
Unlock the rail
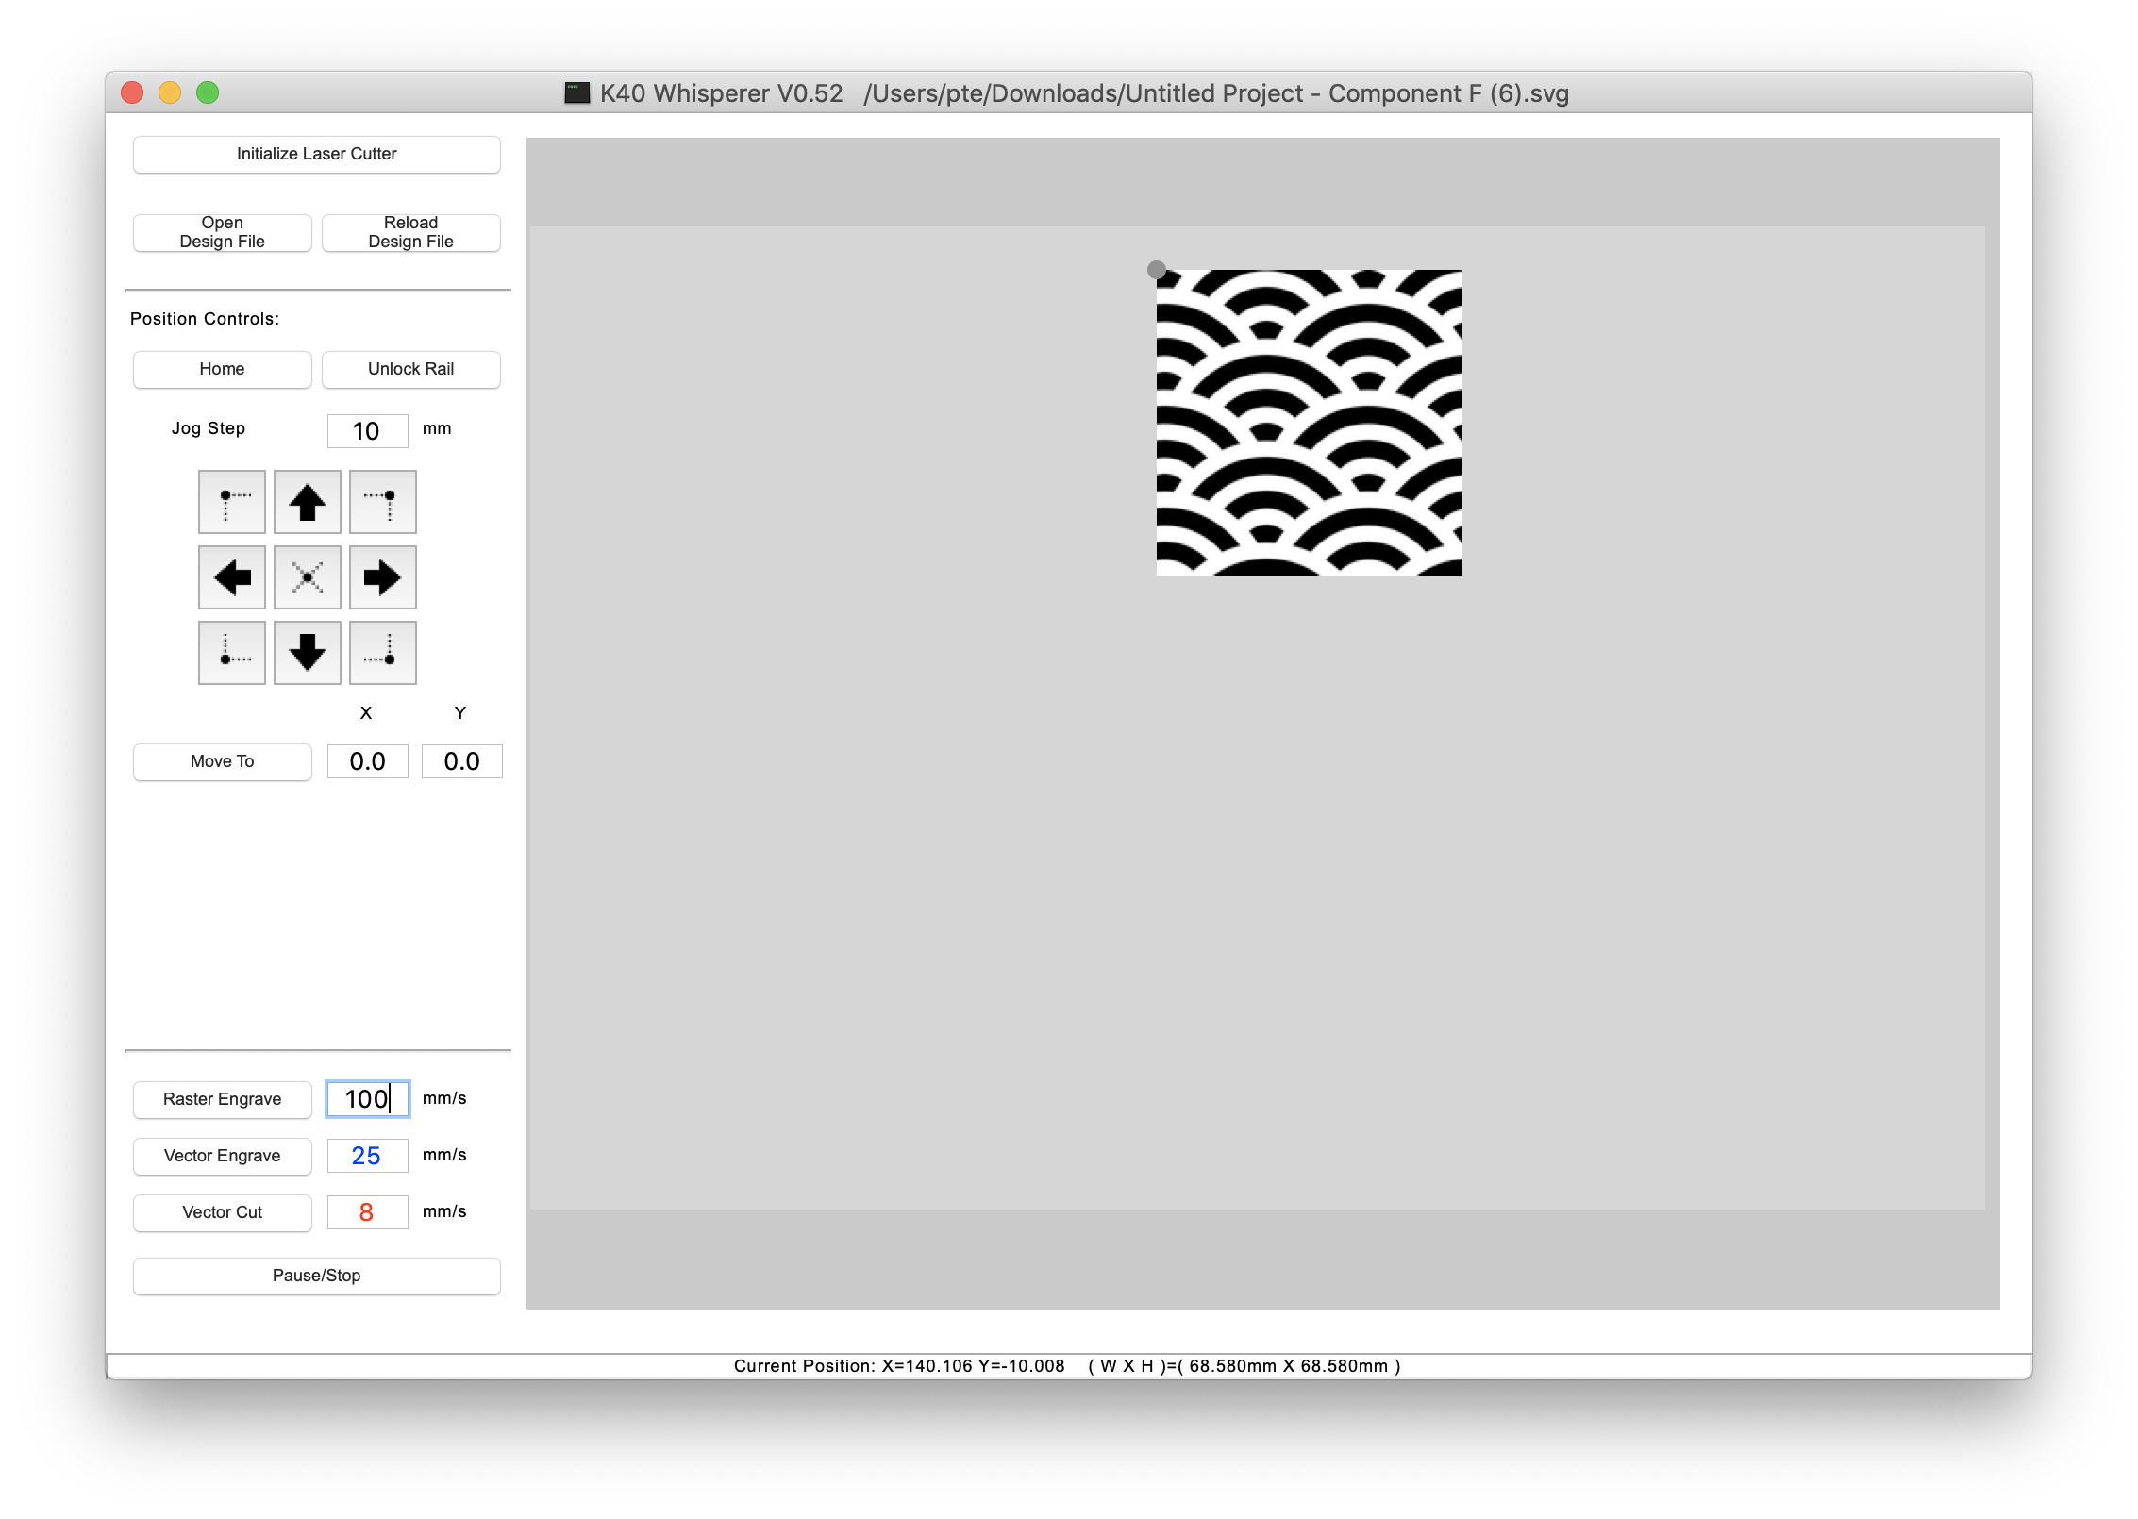410,369
